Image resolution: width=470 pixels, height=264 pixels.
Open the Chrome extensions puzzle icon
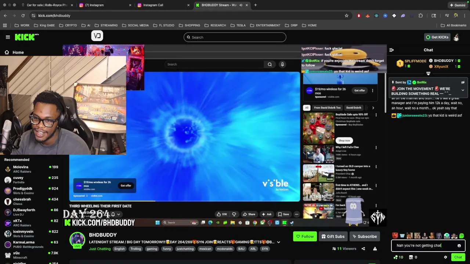(421, 16)
